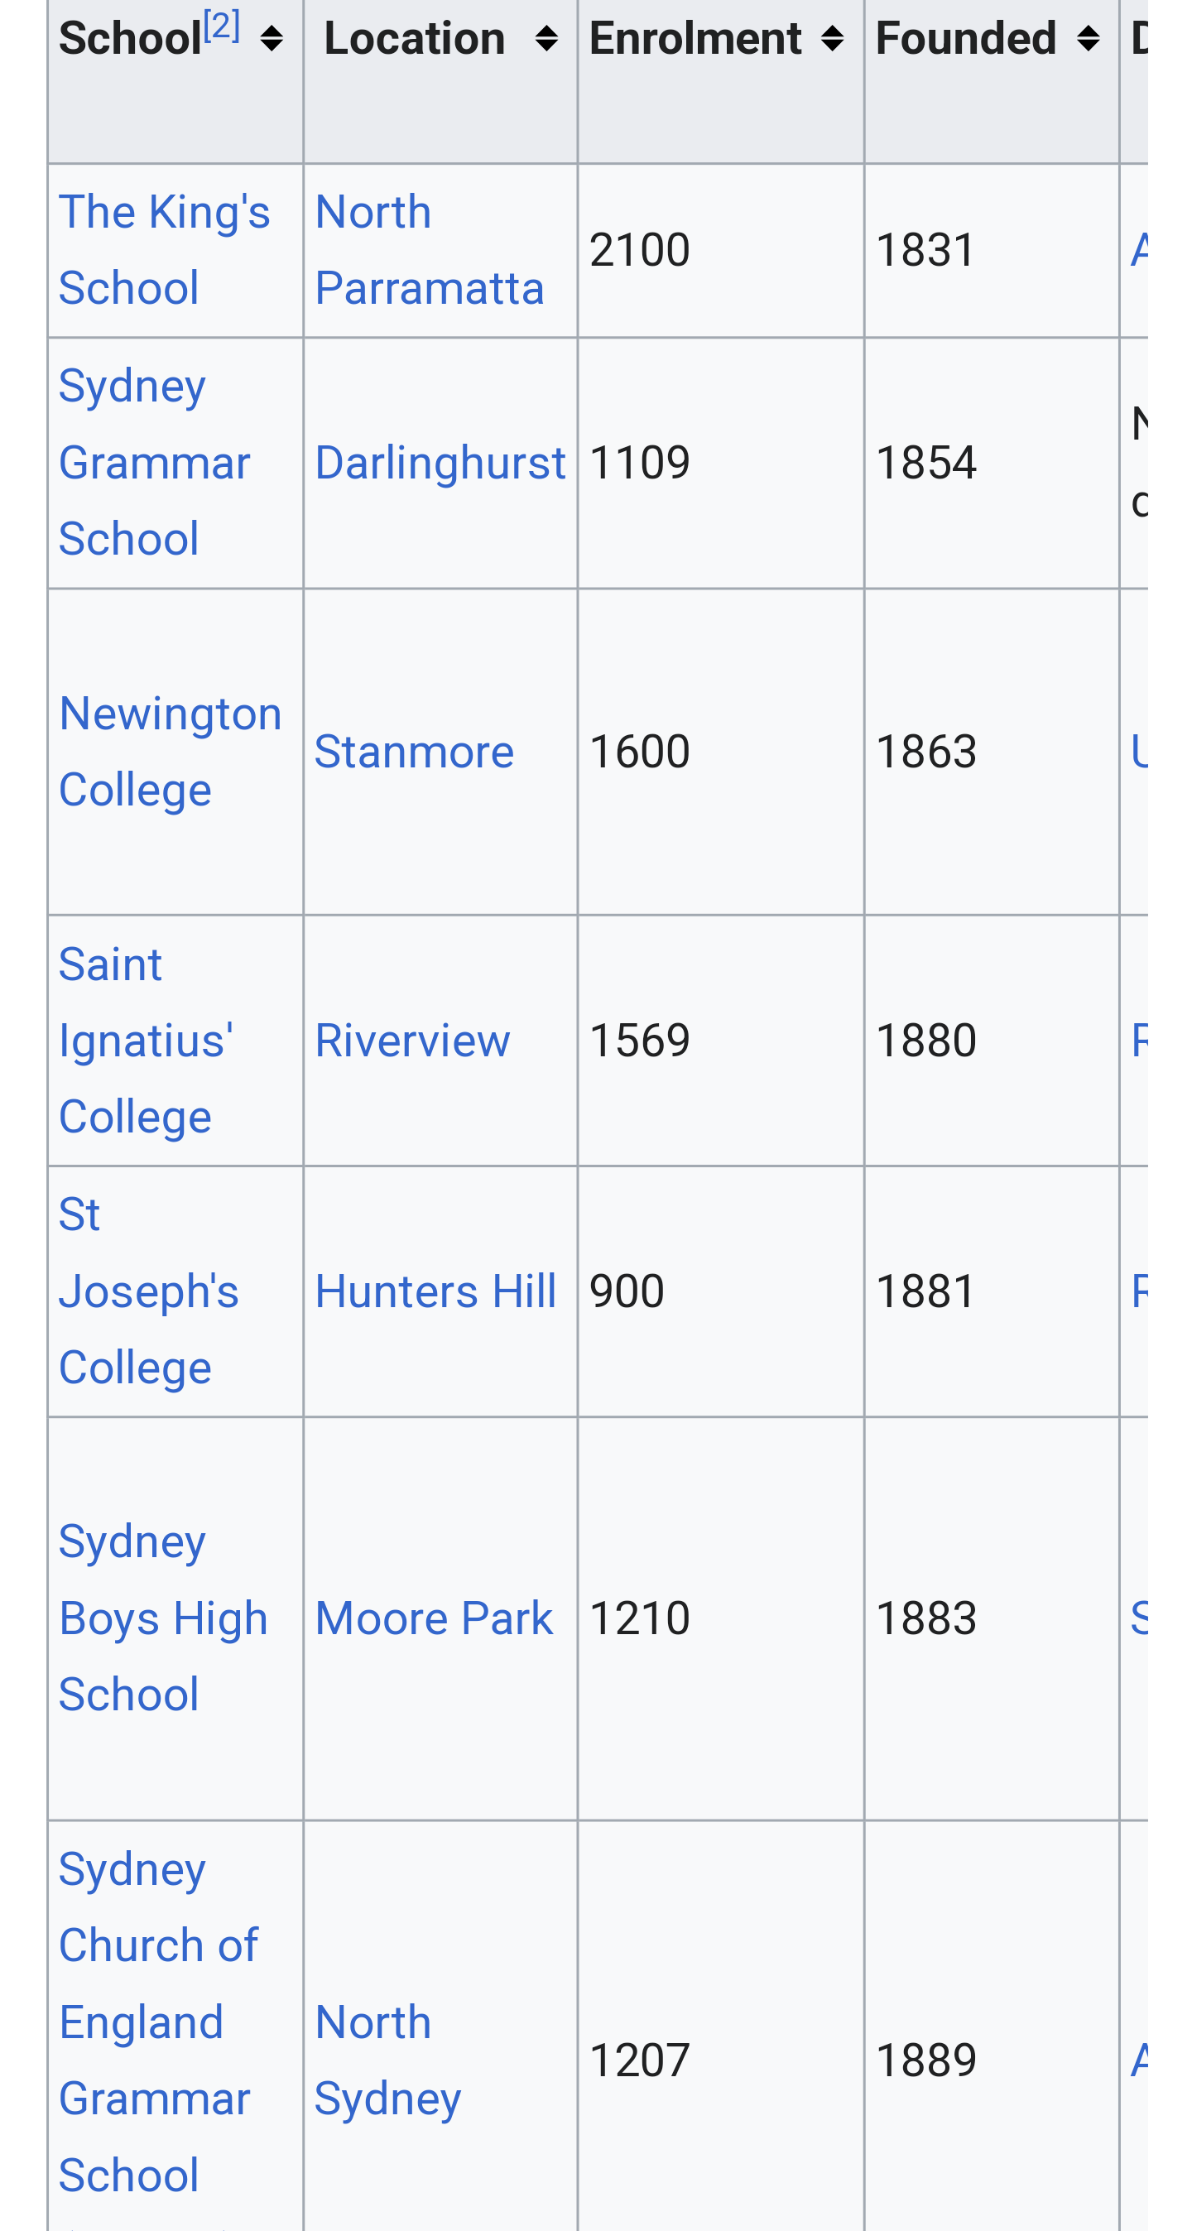Open Sydney Grammar School article

154,463
